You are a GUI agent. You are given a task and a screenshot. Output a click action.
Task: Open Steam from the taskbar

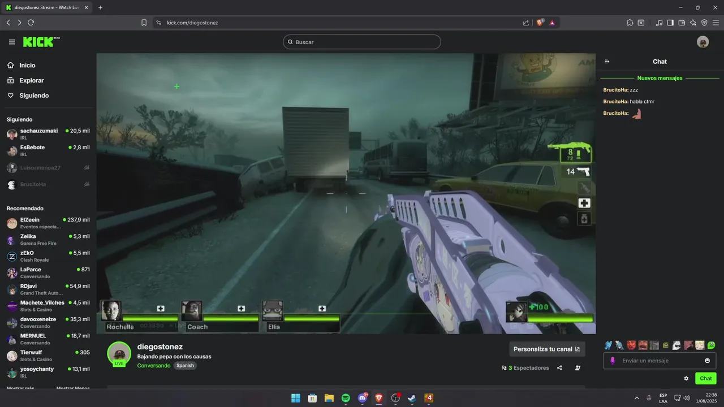(412, 398)
